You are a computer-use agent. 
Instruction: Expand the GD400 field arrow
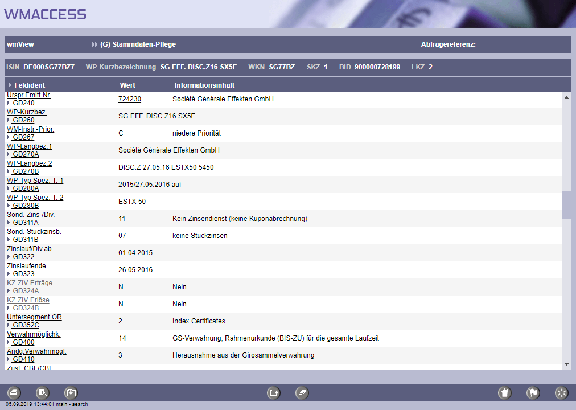tap(9, 342)
